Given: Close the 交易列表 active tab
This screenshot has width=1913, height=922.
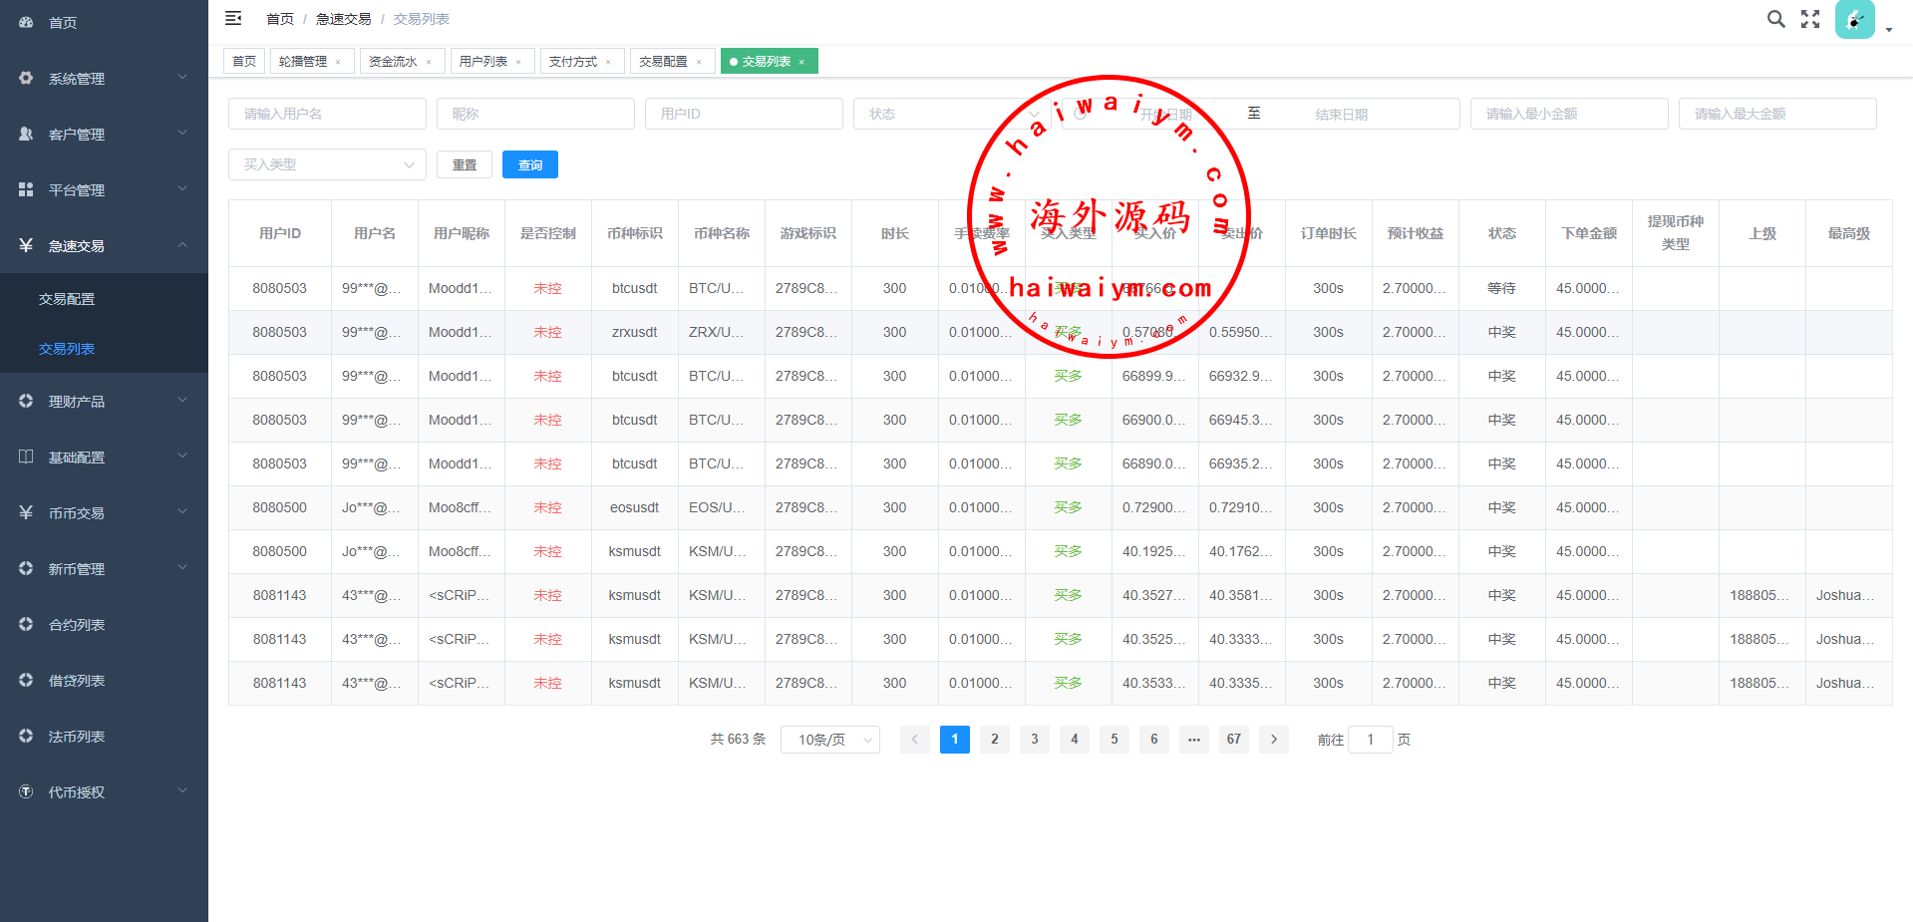Looking at the screenshot, I should pyautogui.click(x=801, y=62).
